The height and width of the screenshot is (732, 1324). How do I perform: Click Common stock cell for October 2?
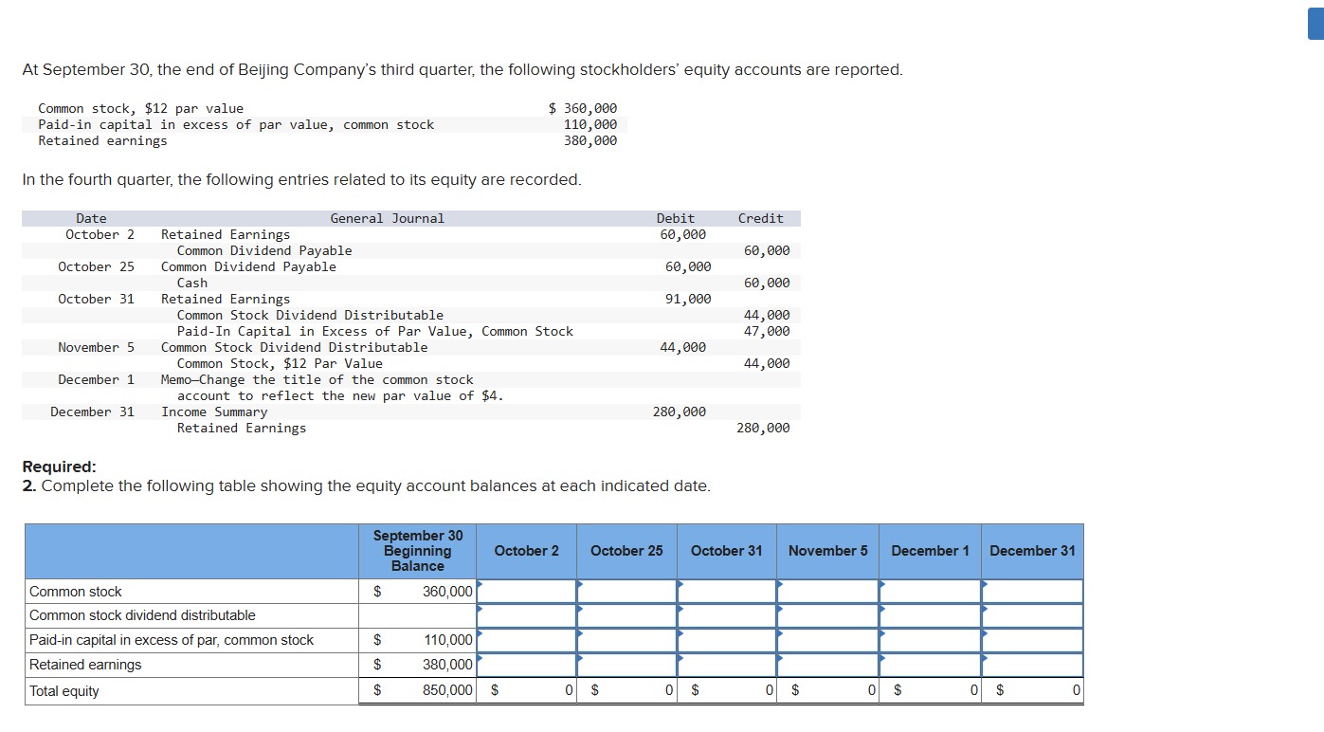pos(526,592)
